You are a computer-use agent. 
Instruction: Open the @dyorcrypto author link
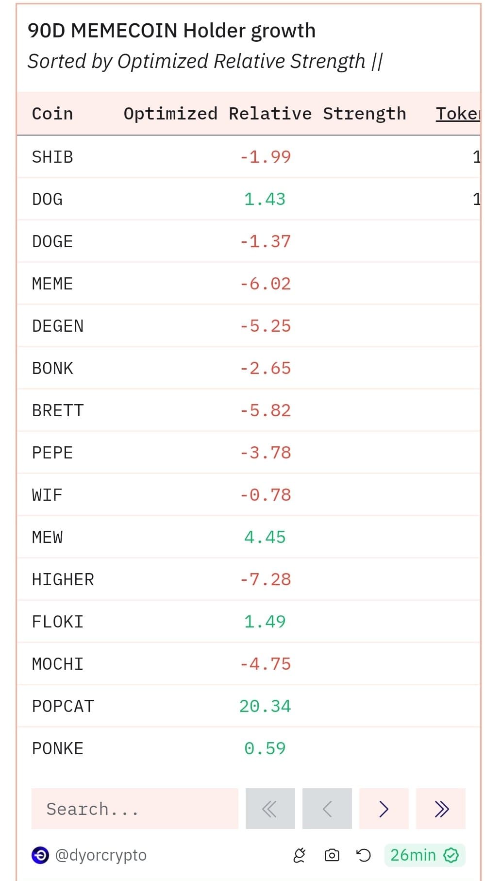tap(101, 855)
